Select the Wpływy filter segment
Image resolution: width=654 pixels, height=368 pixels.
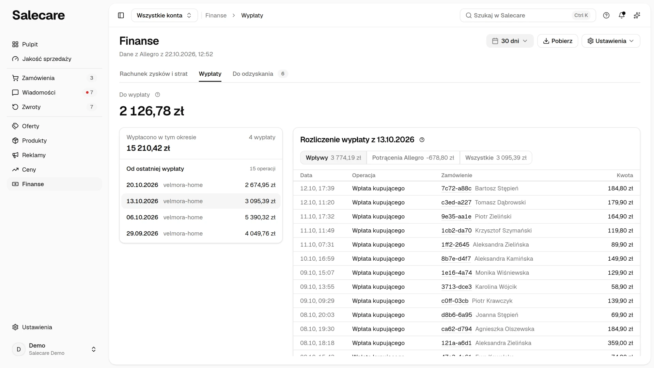pyautogui.click(x=333, y=158)
